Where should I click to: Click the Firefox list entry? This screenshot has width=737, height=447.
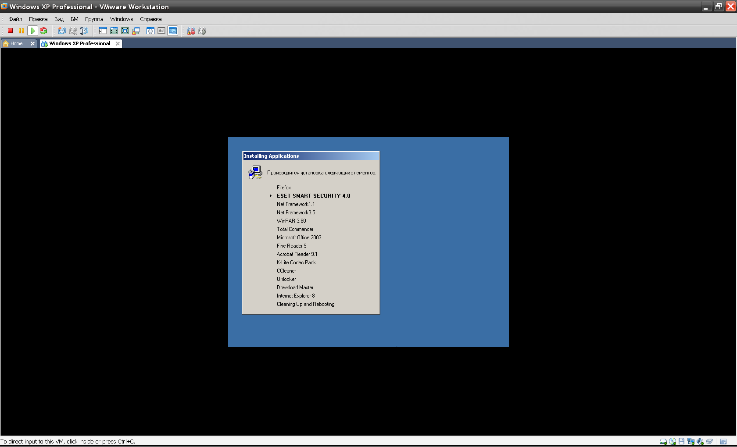tap(283, 188)
